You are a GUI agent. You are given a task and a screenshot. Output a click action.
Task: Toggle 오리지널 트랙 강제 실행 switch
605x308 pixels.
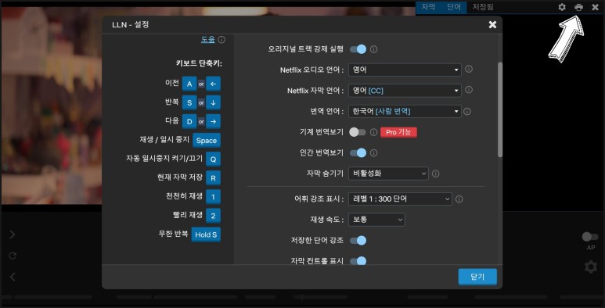coord(358,49)
